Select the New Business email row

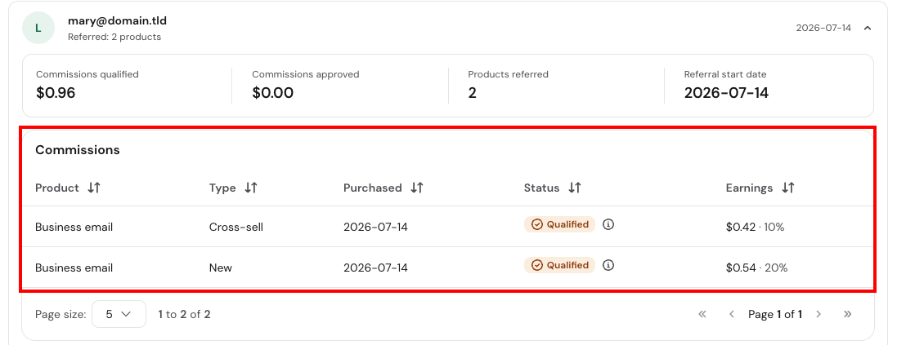448,268
